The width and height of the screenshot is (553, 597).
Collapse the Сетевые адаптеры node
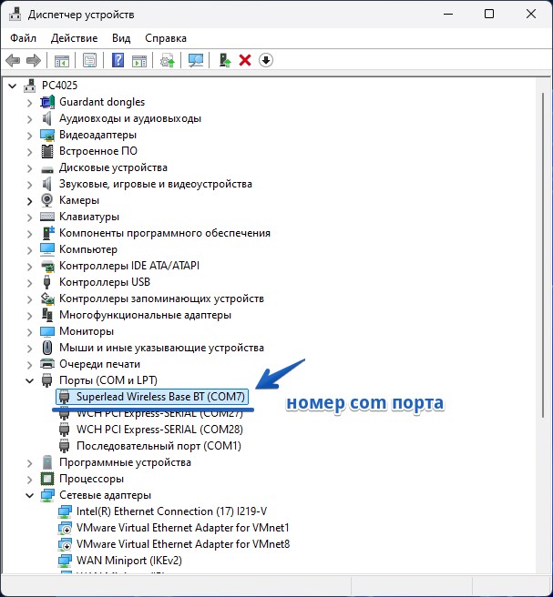[30, 495]
